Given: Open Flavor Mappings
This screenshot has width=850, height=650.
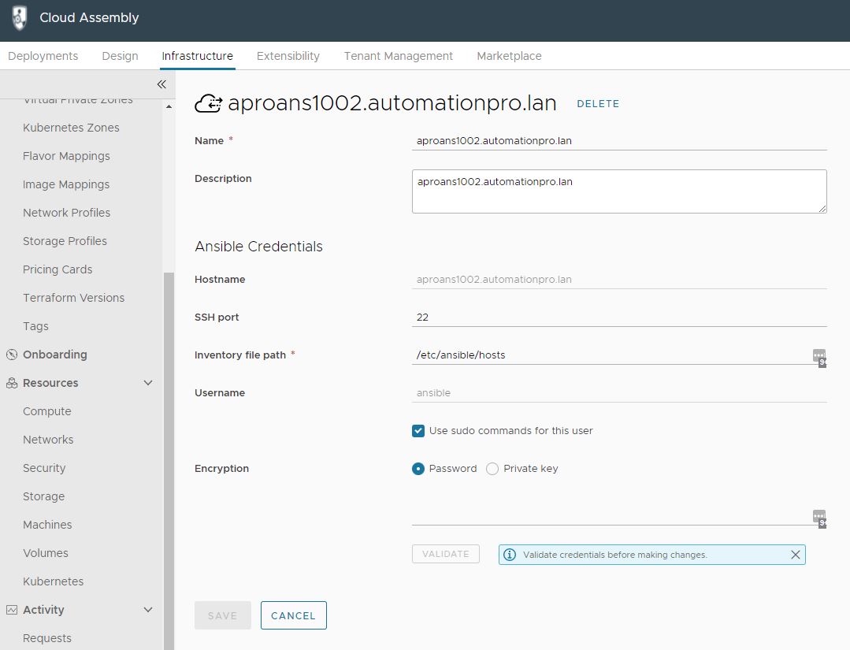Looking at the screenshot, I should (x=66, y=156).
